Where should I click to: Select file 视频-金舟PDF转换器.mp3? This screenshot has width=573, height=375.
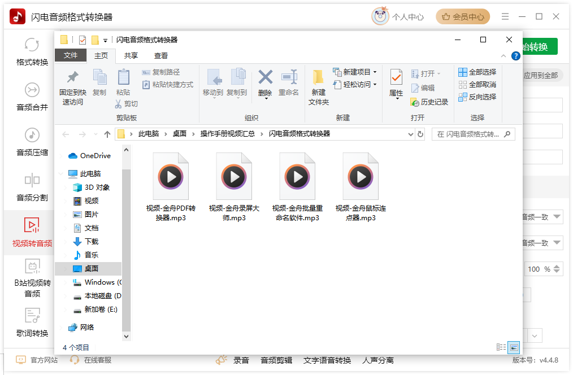pos(171,187)
